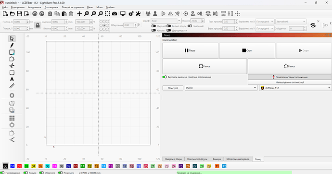Click the Обертання rotation input field
The image size is (332, 174).
click(x=130, y=25)
